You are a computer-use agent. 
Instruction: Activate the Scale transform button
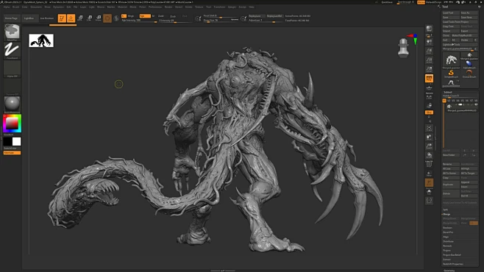point(89,18)
